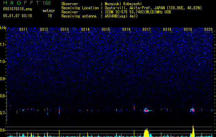Click the 0318 time marker

[x=167, y=29]
